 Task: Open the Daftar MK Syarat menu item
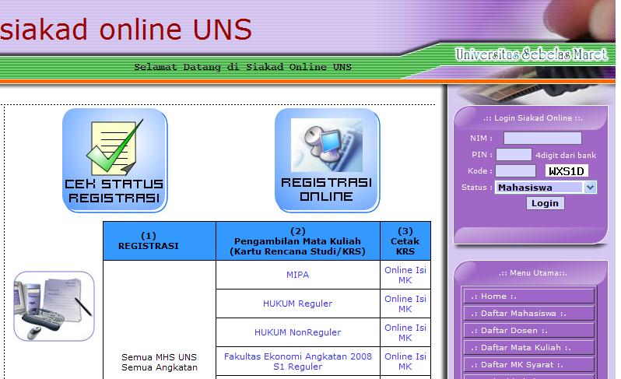(x=529, y=365)
